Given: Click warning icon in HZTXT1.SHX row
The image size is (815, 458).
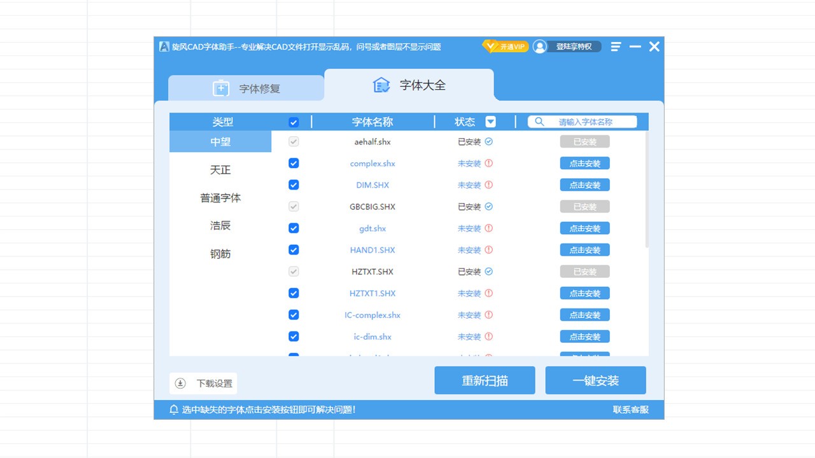Looking at the screenshot, I should (489, 293).
